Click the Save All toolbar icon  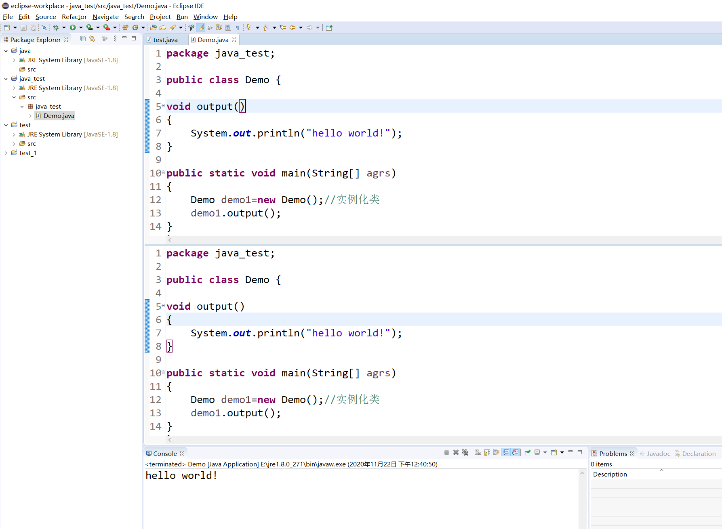pyautogui.click(x=33, y=27)
